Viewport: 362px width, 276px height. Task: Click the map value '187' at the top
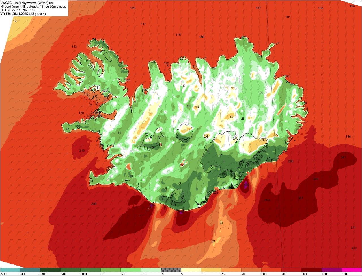[x=258, y=8]
